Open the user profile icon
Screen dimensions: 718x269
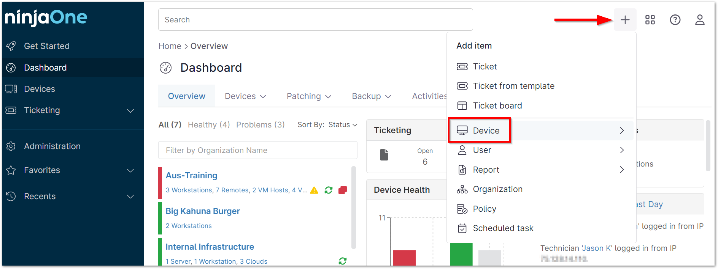pos(700,20)
